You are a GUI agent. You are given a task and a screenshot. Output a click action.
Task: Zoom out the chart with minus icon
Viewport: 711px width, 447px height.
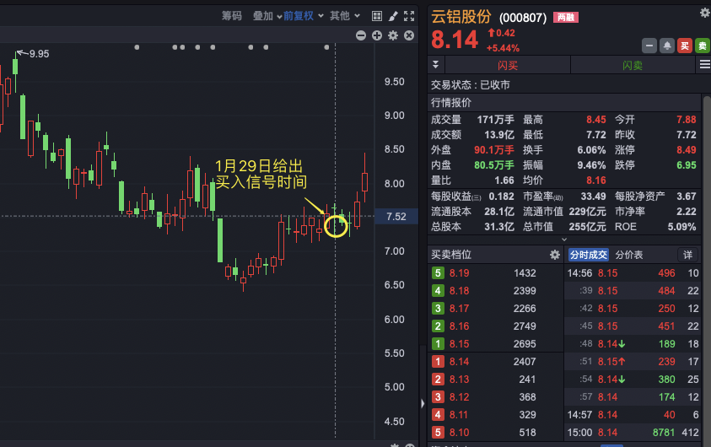click(x=361, y=35)
